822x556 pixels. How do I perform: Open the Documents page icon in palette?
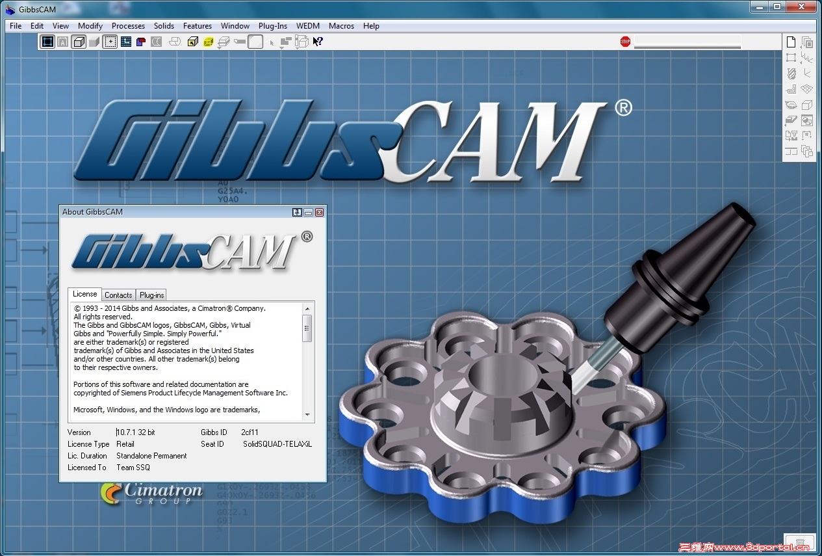[x=791, y=42]
